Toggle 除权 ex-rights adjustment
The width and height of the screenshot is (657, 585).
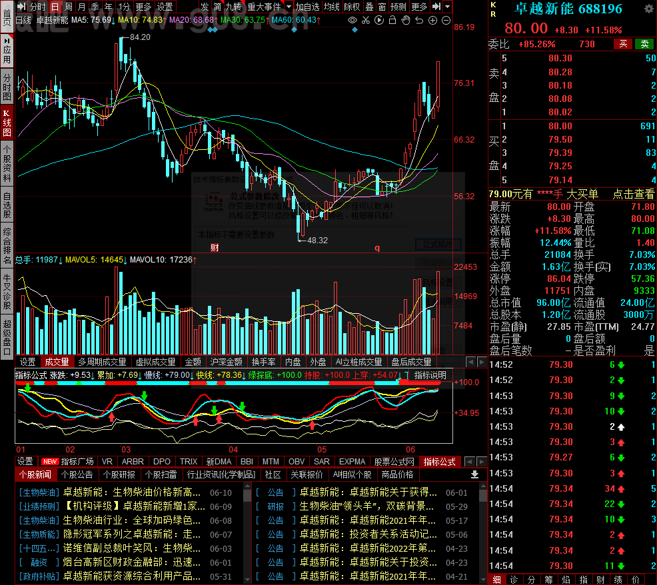click(x=352, y=7)
